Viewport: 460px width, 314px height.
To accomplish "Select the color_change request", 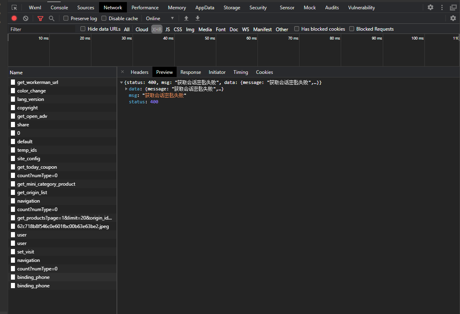I will tap(62, 91).
